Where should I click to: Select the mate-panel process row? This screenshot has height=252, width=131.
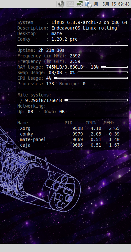pos(70,139)
